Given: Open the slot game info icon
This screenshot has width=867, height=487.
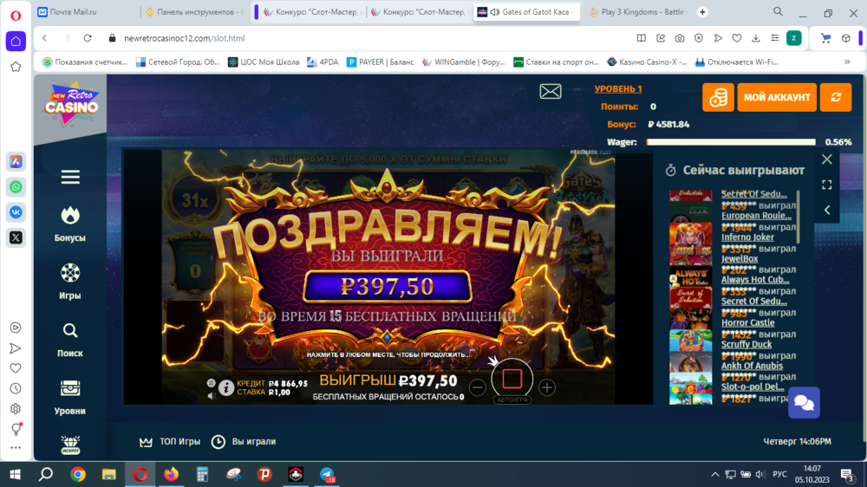Looking at the screenshot, I should pos(226,388).
